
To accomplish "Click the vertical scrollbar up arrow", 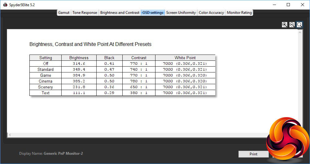I will click(x=300, y=32).
